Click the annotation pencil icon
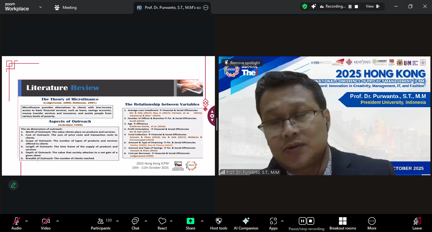432x232 pixels. [13, 185]
